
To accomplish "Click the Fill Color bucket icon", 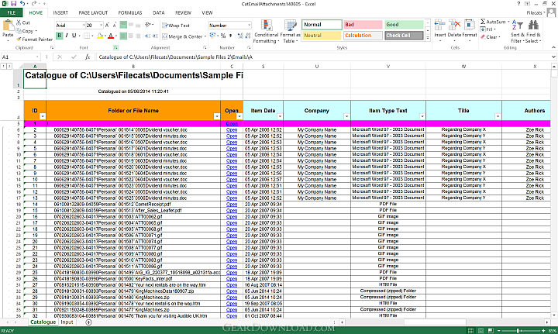I will (x=100, y=36).
